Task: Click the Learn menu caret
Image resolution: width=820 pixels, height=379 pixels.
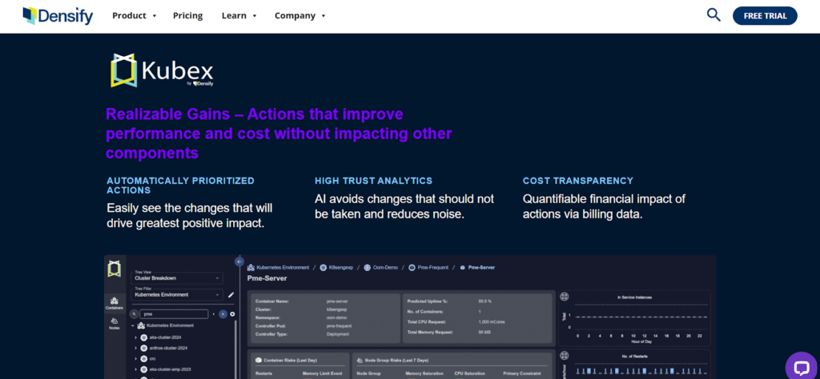Action: pyautogui.click(x=254, y=16)
